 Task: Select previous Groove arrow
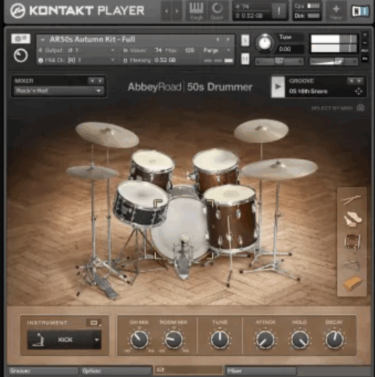click(x=352, y=81)
